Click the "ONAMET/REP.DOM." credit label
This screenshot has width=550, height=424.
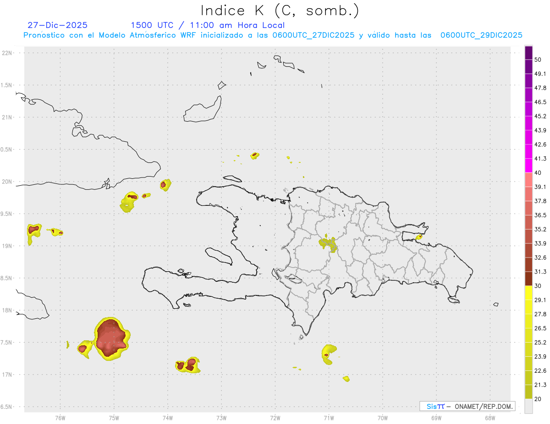[483, 406]
